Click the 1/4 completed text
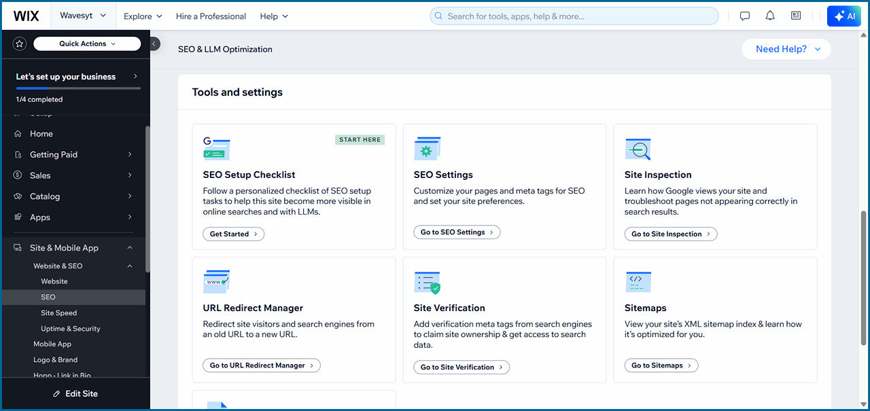870x411 pixels. tap(39, 99)
